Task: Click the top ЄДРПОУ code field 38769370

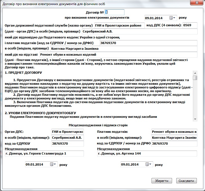Action: [x=148, y=43]
